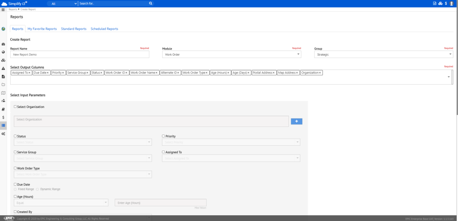458x221 pixels.
Task: Click the blue plus add organization button
Action: tap(297, 121)
